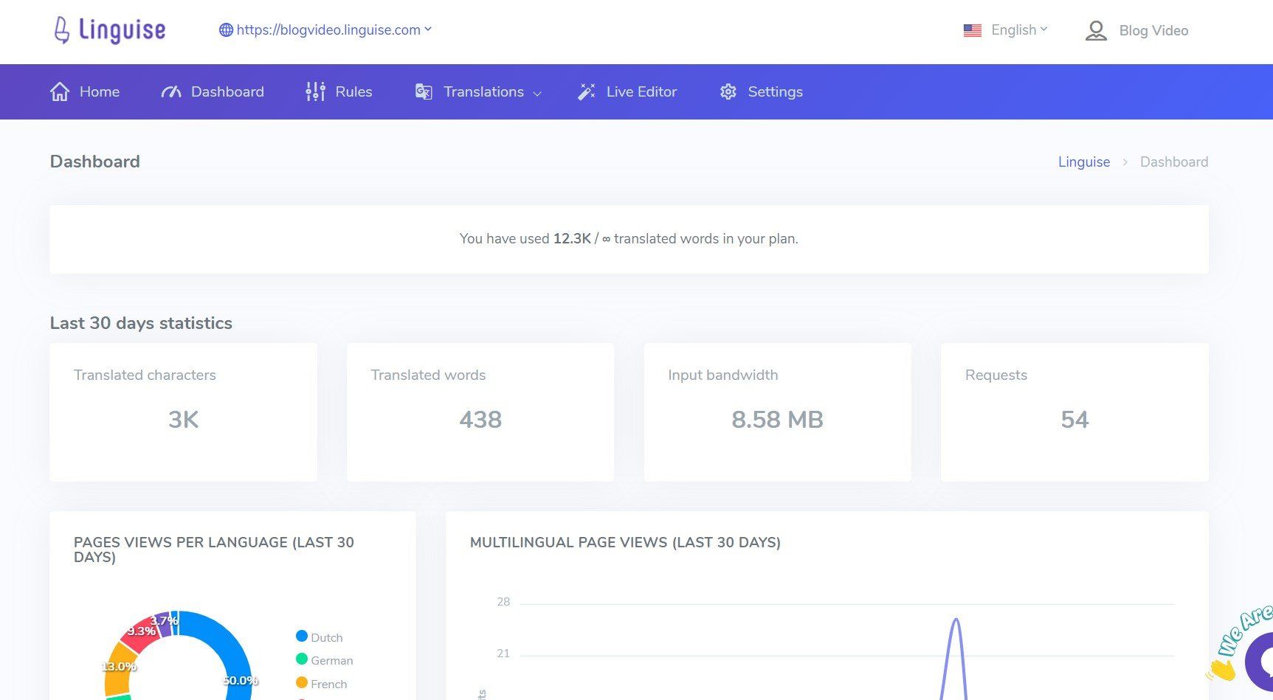Toggle German in the chart legend
The height and width of the screenshot is (700, 1273).
[x=324, y=660]
